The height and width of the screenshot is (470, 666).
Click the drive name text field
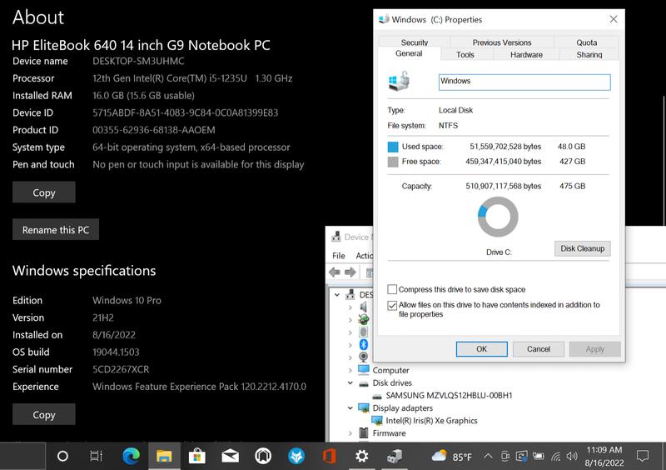coord(524,82)
